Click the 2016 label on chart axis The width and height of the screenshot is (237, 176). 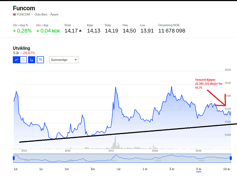(x=68, y=151)
